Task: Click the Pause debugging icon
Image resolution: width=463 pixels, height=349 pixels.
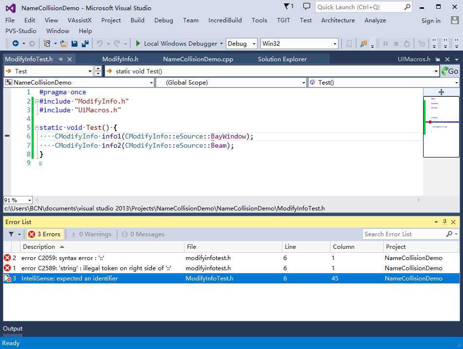Action: [385, 44]
